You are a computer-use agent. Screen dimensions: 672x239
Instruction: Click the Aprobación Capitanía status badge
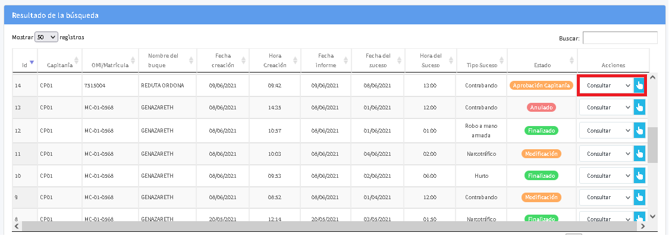[x=541, y=86]
